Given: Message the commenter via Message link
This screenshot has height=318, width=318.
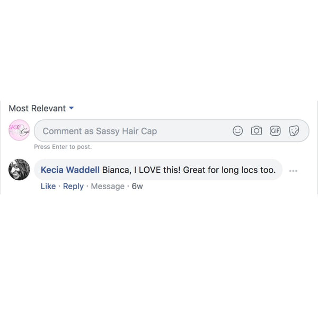Looking at the screenshot, I should [x=108, y=186].
